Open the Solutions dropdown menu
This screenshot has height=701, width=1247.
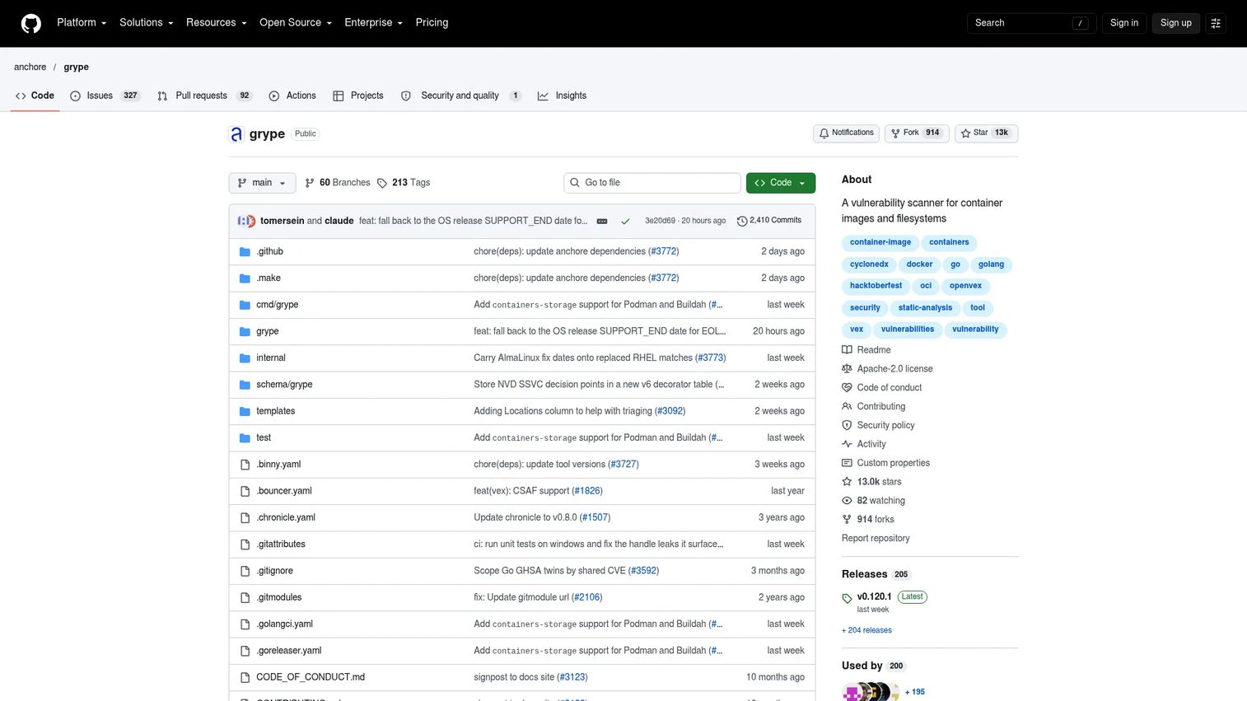coord(147,23)
